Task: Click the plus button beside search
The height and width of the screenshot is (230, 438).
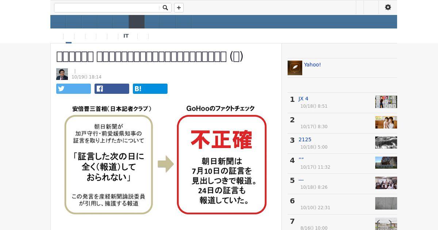Action: pyautogui.click(x=179, y=8)
